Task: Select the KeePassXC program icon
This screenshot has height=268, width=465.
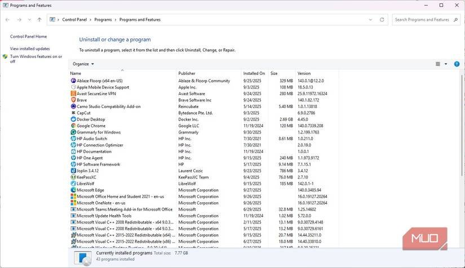Action: (73, 177)
